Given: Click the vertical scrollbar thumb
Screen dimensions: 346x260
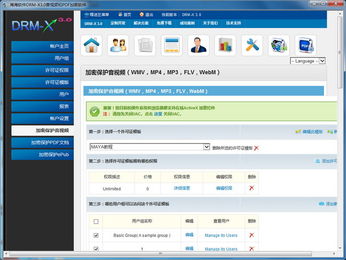Looking at the screenshot, I should click(340, 52).
